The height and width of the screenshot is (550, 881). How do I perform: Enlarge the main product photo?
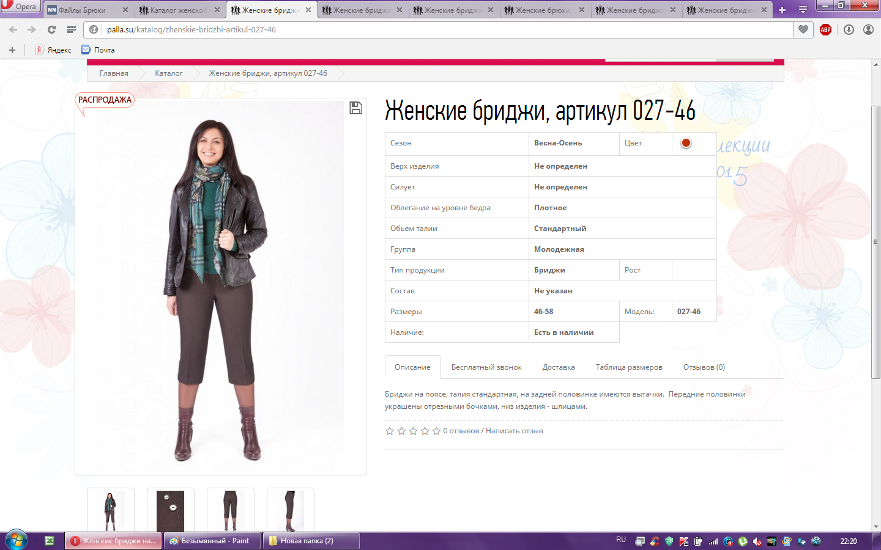[220, 287]
